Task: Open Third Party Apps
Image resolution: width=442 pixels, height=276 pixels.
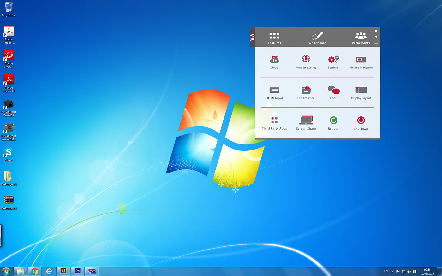Action: tap(274, 123)
